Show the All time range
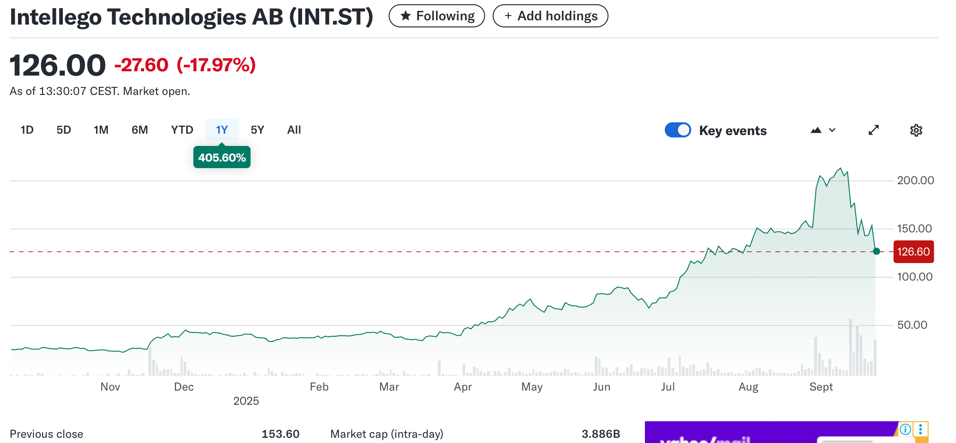Viewport: 956px width, 443px height. click(x=294, y=130)
